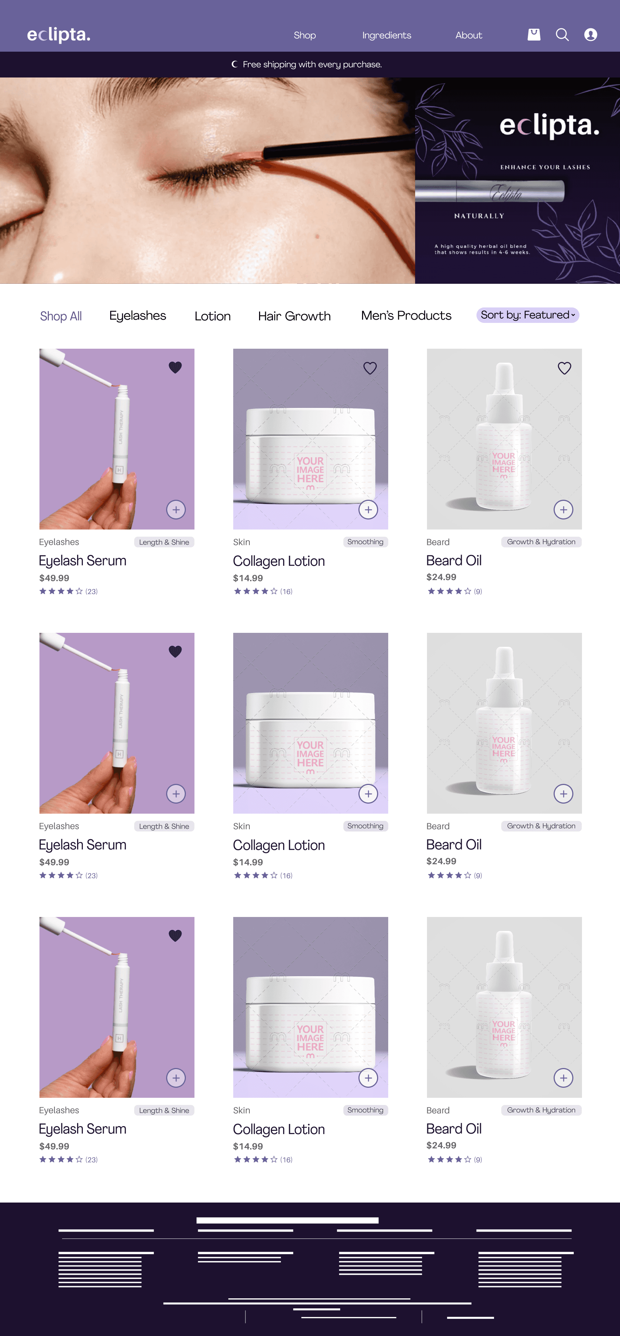Open the user account profile icon
620x1336 pixels.
click(x=591, y=35)
